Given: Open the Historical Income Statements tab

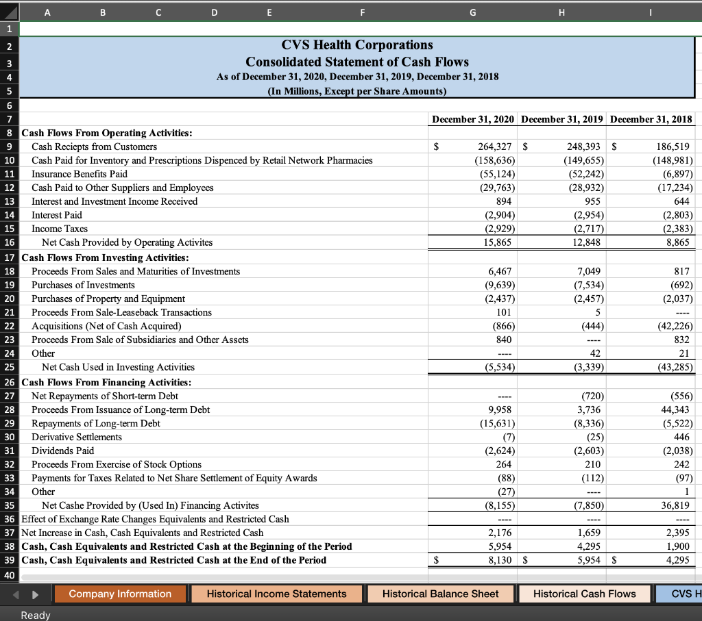Looking at the screenshot, I should tap(276, 594).
